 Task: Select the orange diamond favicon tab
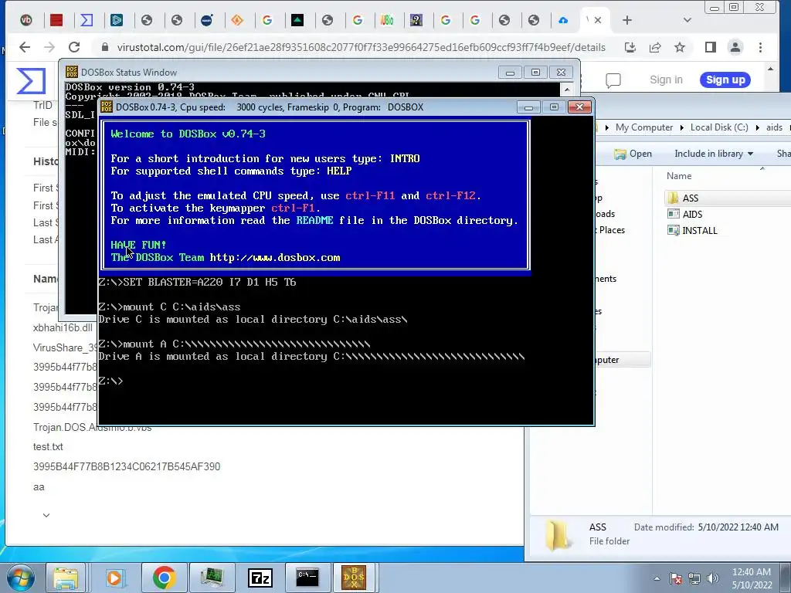(237, 20)
